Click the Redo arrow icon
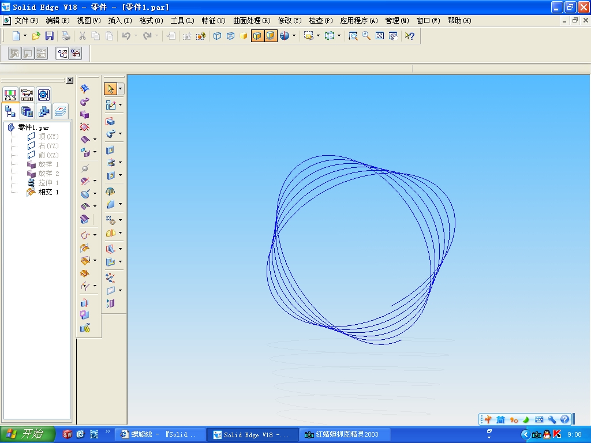The image size is (591, 443). (x=147, y=36)
